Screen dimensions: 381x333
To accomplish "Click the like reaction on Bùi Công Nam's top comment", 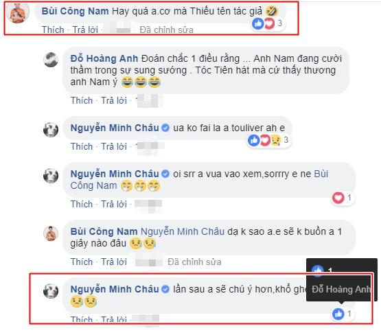I will click(x=257, y=23).
